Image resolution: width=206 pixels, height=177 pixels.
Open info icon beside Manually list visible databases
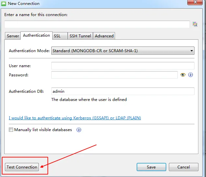coord(79,130)
